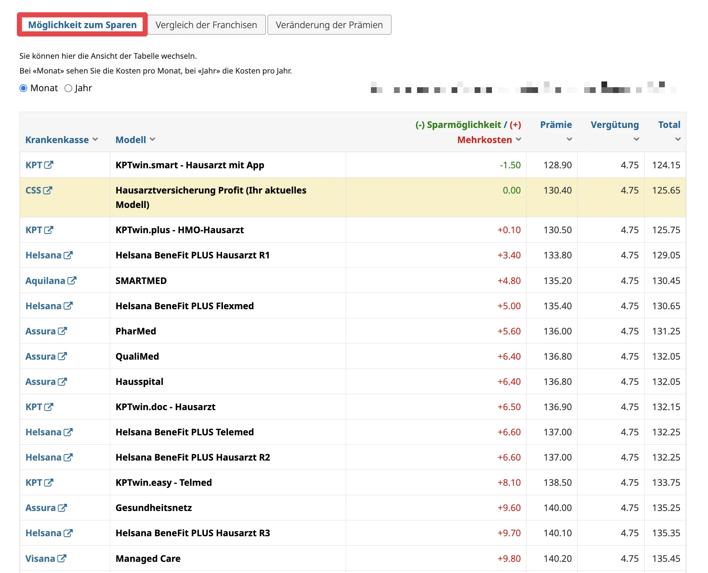Sort table by Prämie column

[556, 131]
